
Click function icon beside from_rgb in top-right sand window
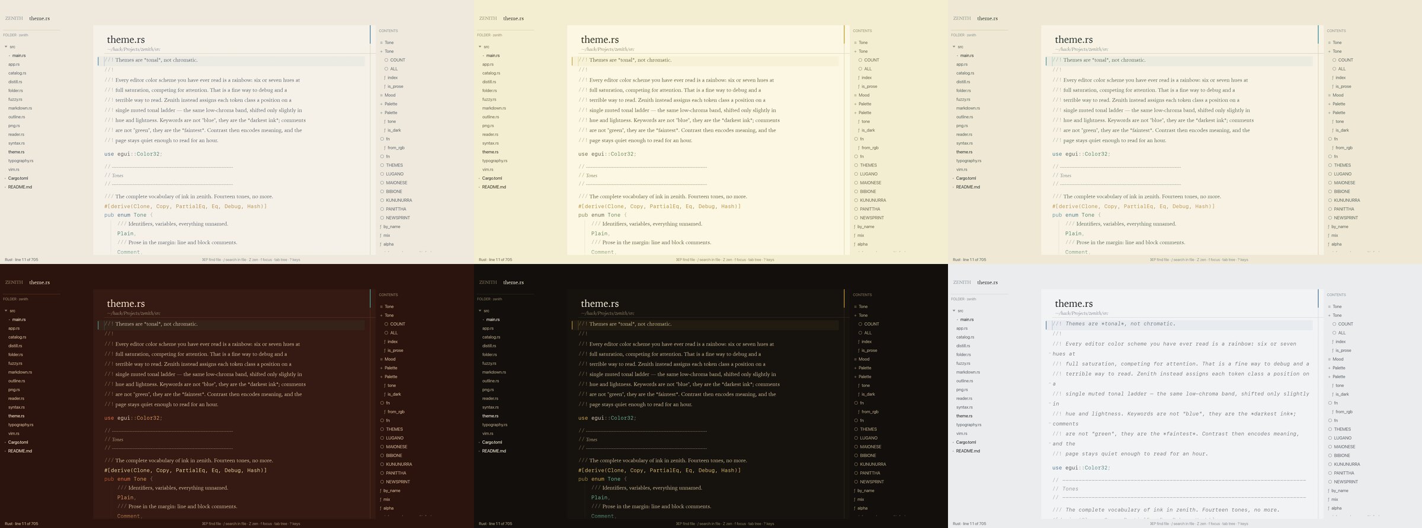click(1333, 148)
